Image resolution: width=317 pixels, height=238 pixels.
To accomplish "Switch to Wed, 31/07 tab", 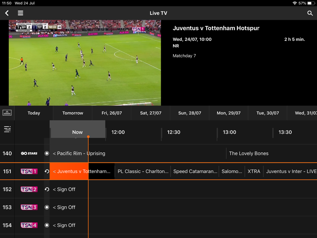I will click(302, 113).
